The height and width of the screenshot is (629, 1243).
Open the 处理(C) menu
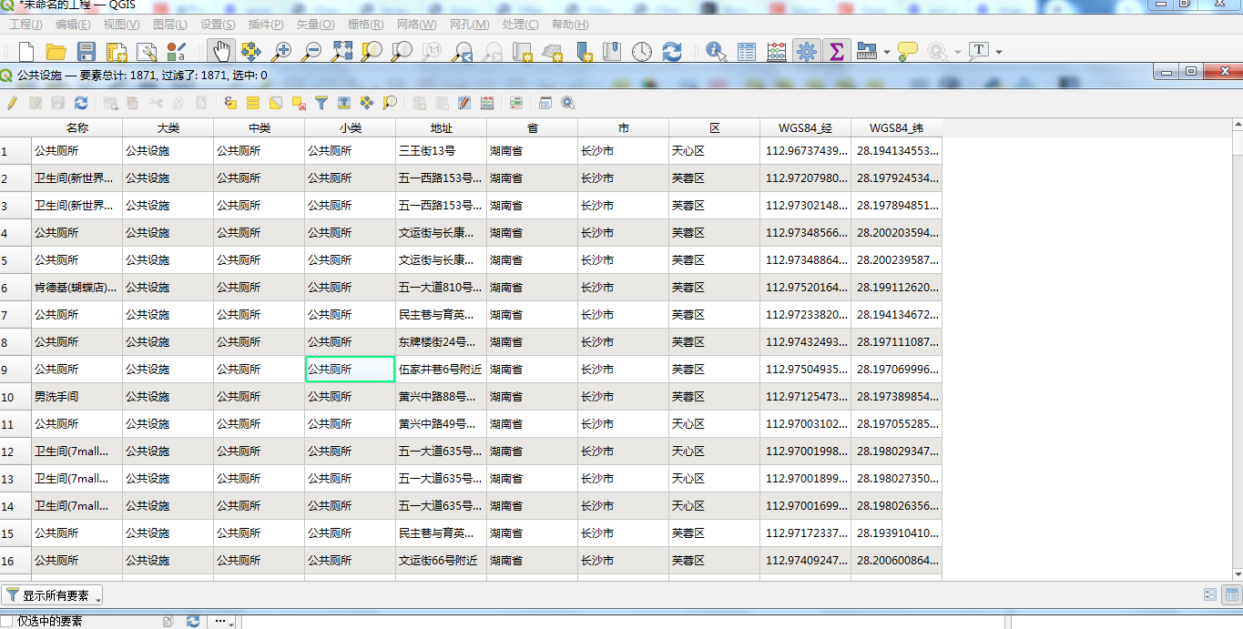[x=519, y=25]
